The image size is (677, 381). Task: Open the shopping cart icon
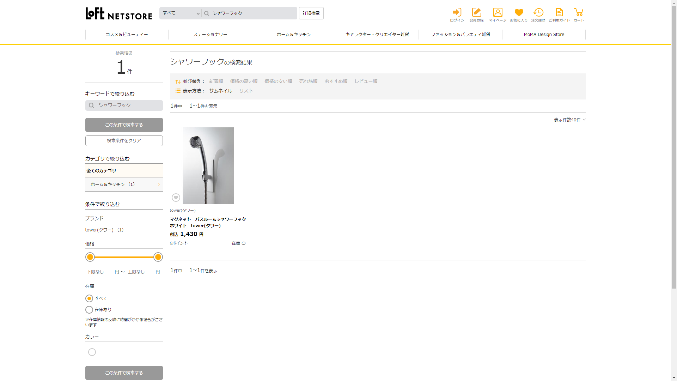[578, 13]
